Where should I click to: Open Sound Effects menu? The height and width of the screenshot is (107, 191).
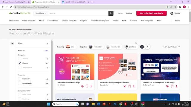tap(53, 21)
